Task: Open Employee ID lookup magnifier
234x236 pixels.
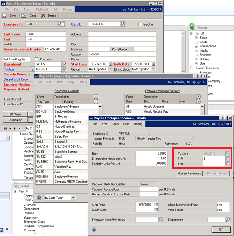Action: pyautogui.click(x=59, y=24)
